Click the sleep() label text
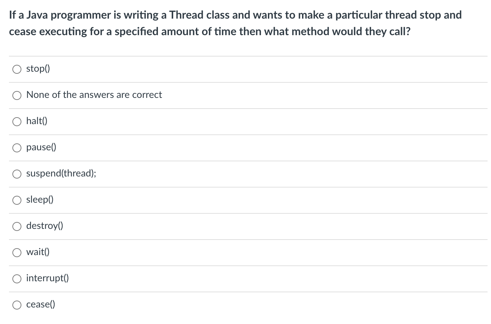The width and height of the screenshot is (491, 324). click(x=40, y=200)
